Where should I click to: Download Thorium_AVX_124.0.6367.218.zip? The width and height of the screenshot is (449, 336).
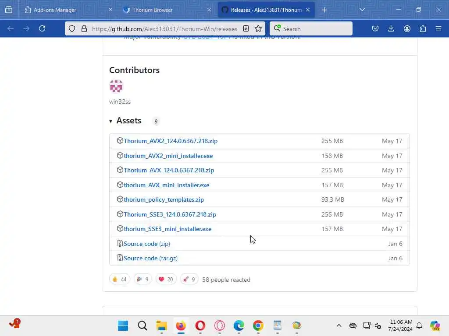click(169, 170)
